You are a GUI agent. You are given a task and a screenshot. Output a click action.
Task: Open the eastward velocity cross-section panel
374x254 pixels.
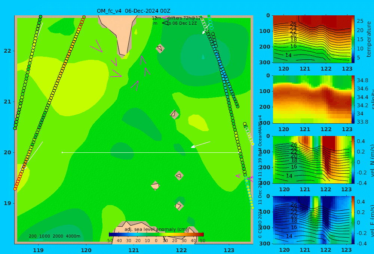coord(312,220)
